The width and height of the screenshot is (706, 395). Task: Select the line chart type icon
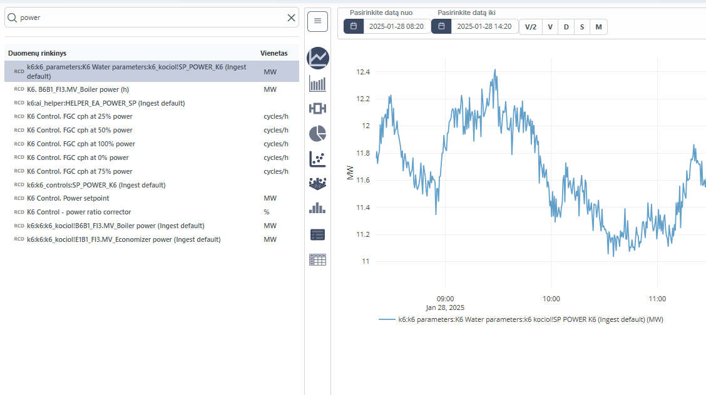(318, 58)
